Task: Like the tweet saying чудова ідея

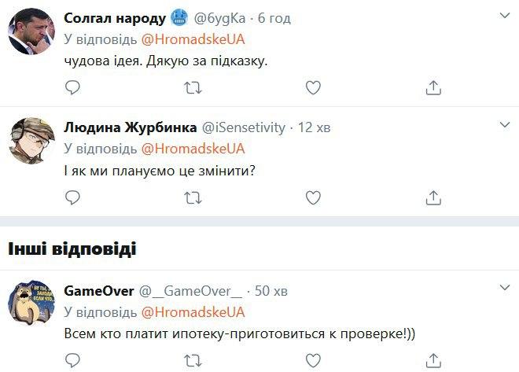Action: click(313, 88)
